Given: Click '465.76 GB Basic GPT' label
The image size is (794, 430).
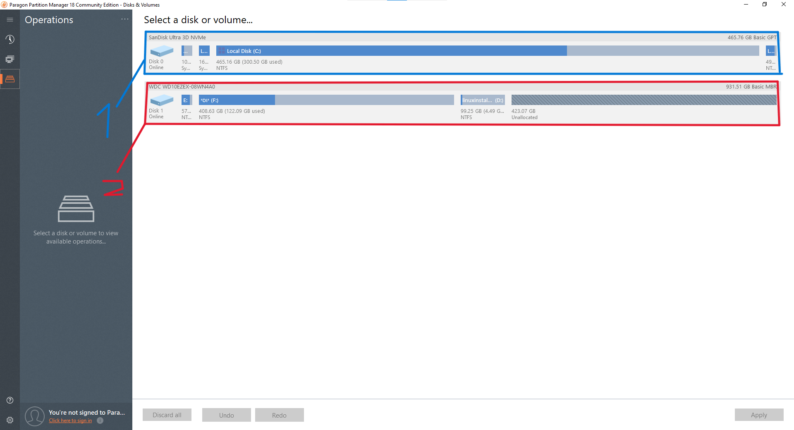Looking at the screenshot, I should click(752, 37).
